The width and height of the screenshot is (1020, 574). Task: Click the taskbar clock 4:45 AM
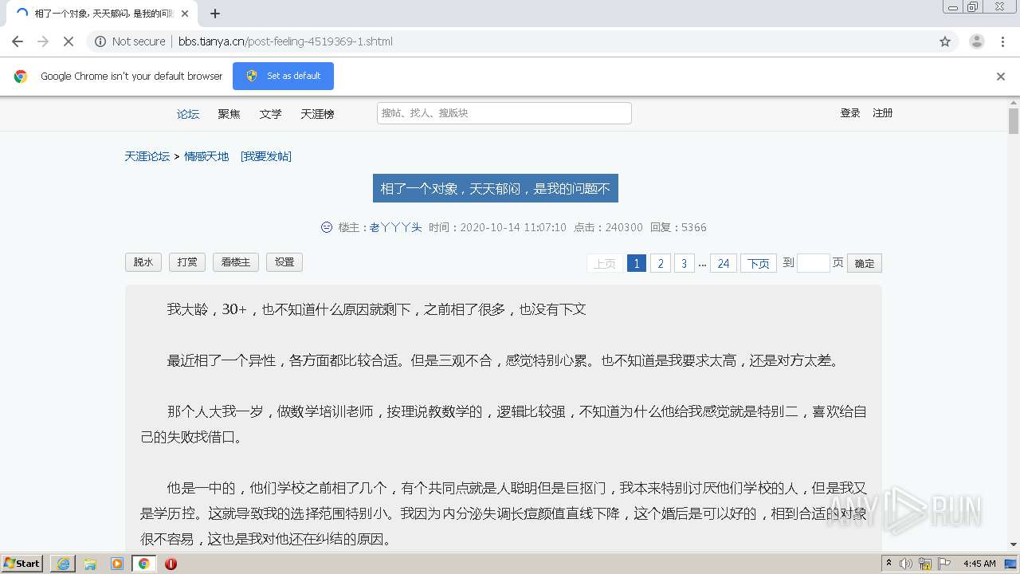[979, 564]
